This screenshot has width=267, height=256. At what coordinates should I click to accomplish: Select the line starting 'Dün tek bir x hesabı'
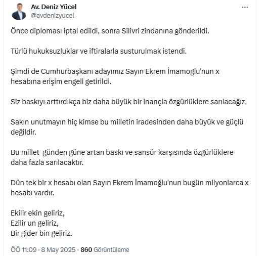[x=129, y=183]
